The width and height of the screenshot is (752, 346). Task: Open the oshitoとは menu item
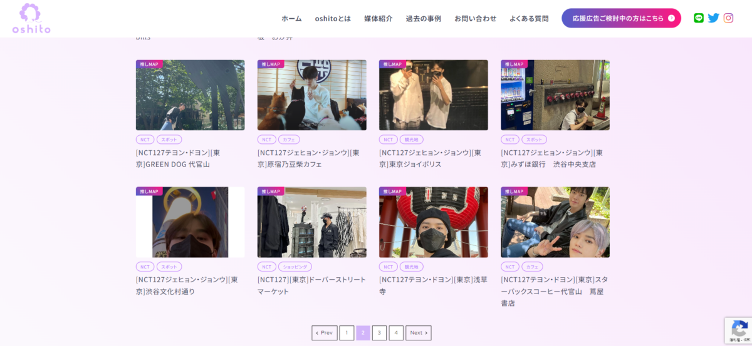click(x=333, y=18)
